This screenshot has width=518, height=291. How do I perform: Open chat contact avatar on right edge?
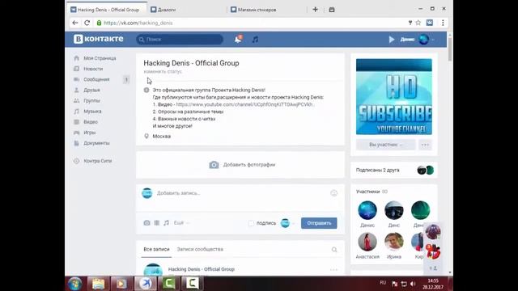pos(433,231)
